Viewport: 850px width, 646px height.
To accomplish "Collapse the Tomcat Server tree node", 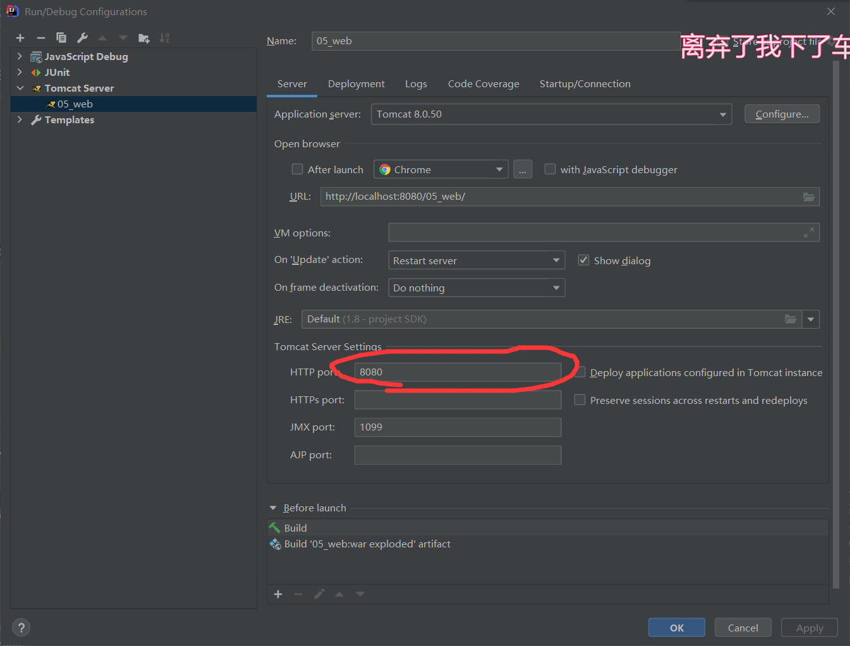I will [x=20, y=88].
